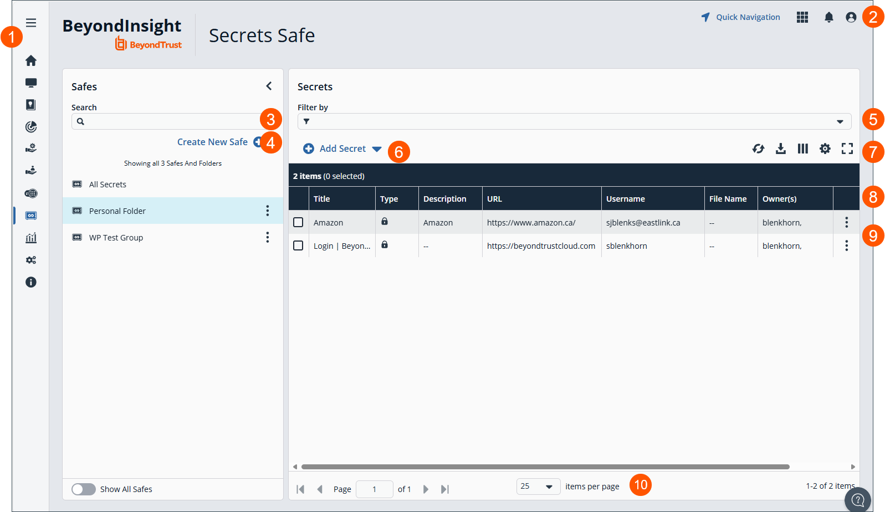Select WP Test Group safe
The height and width of the screenshot is (512, 885).
coord(173,237)
